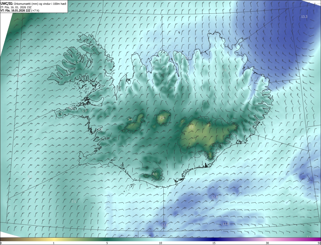Click the 13.0 value over the southern sea
This screenshot has height=245, width=321.
pyautogui.click(x=226, y=224)
